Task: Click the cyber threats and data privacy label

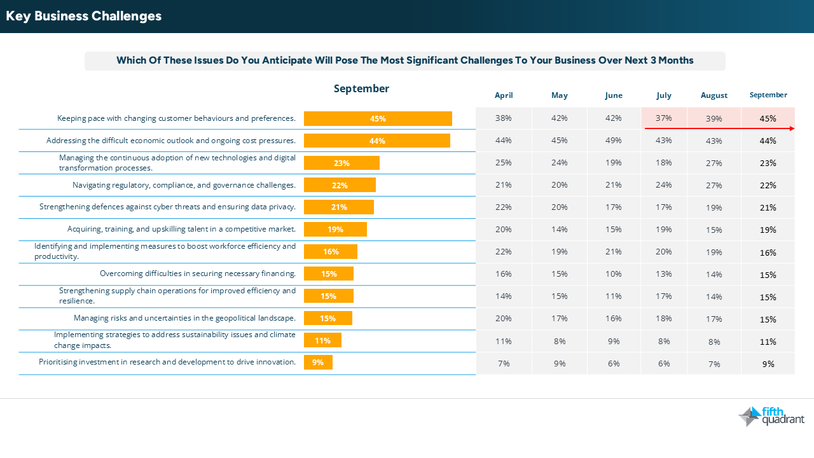Action: click(x=167, y=207)
